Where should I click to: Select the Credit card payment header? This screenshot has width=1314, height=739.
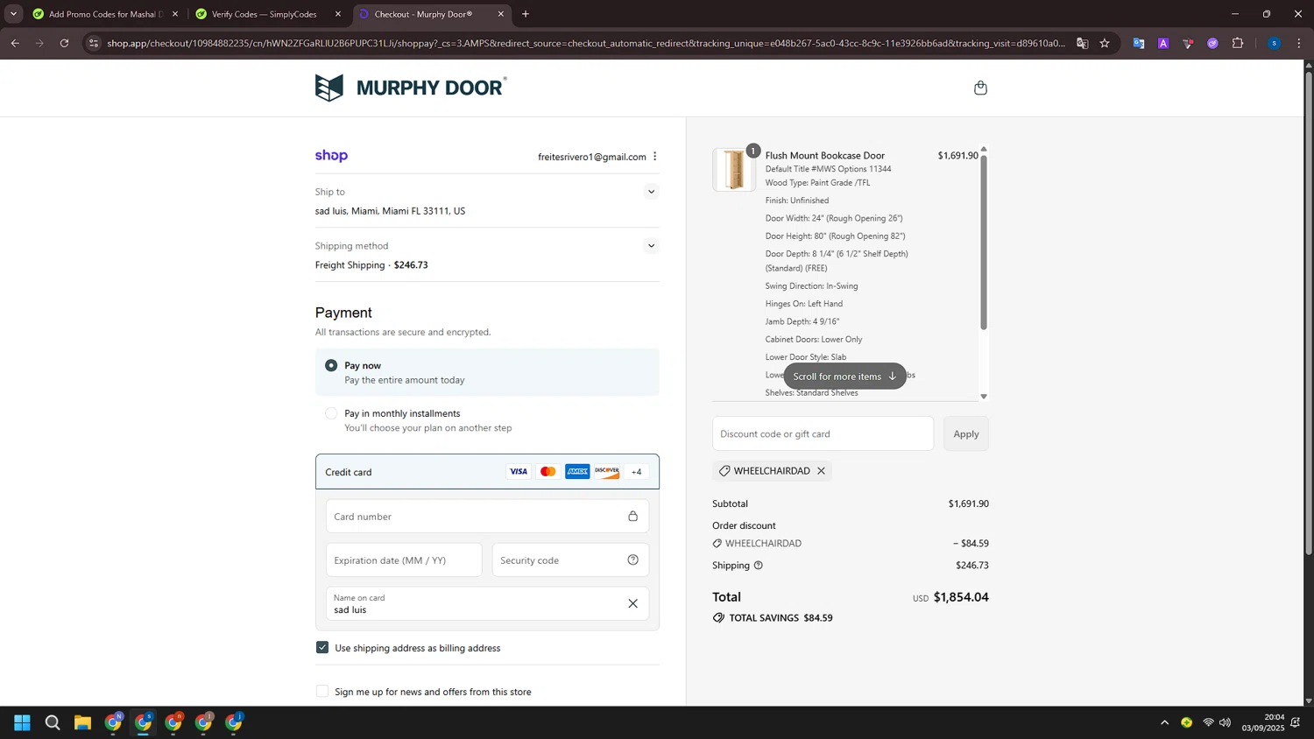[x=487, y=472]
